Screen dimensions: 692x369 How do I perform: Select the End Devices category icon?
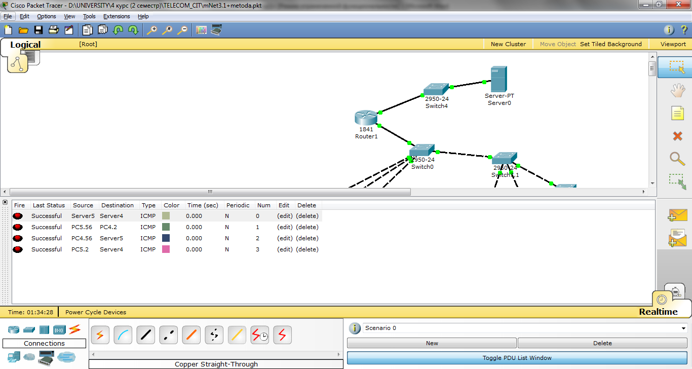pos(14,357)
